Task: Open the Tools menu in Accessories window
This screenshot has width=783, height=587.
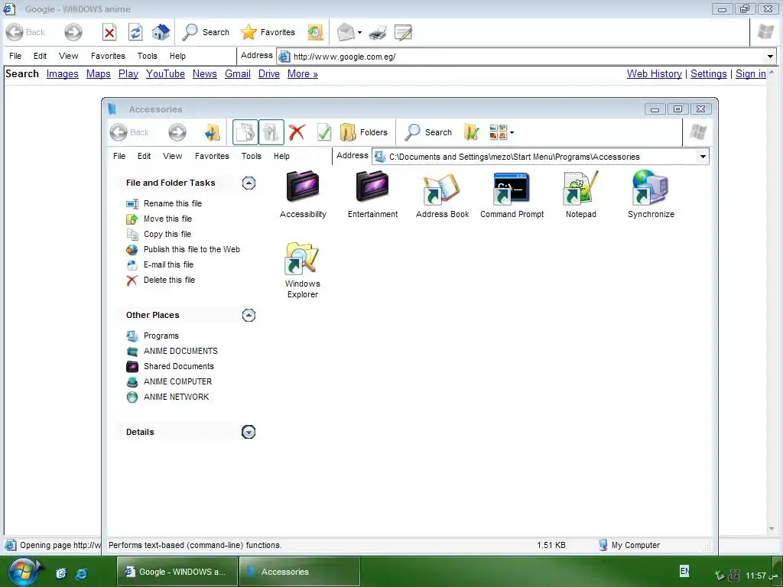Action: coord(251,156)
